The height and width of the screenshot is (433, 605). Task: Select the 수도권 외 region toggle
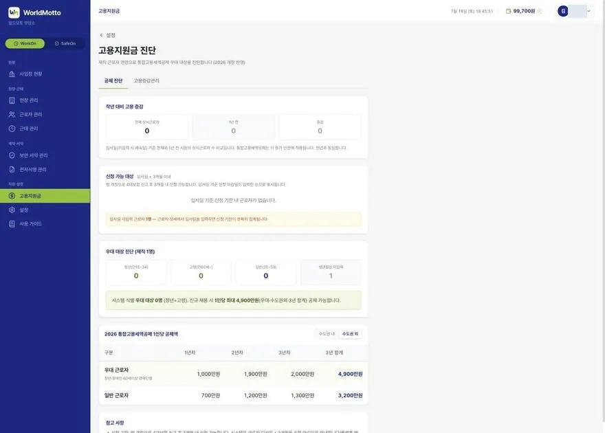click(350, 334)
